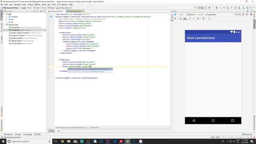The width and height of the screenshot is (256, 144).
Task: Toggle autoconnect magnet icon in preview toolbar
Action: (x=180, y=19)
